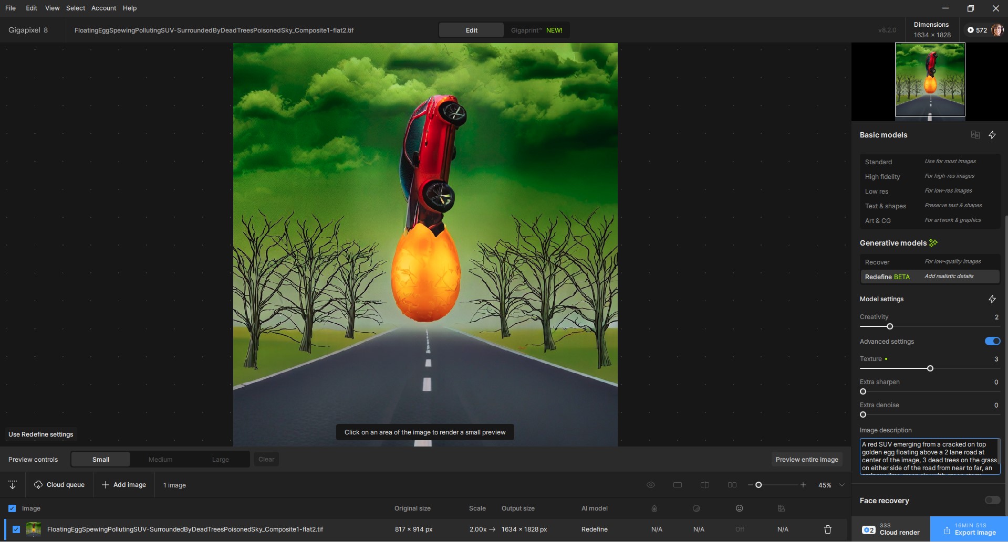Click the Preview entire image button

pos(807,460)
